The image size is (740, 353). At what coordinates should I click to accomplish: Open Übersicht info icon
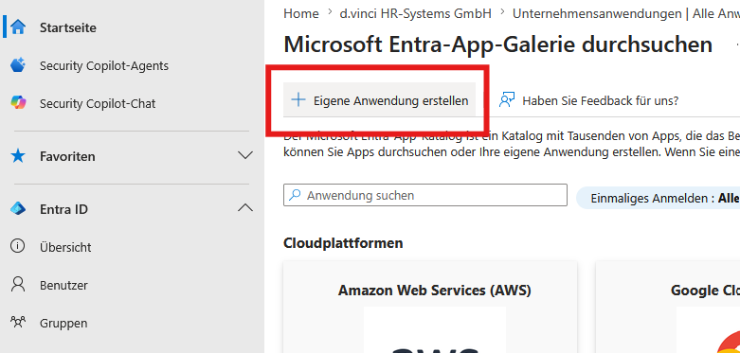[x=18, y=246]
